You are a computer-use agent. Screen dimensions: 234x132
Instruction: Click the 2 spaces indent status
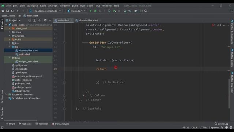pos(214,128)
